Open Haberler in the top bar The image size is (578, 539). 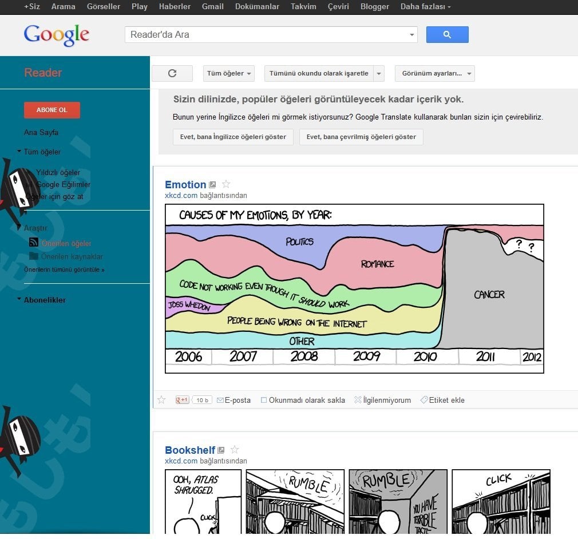(x=175, y=7)
